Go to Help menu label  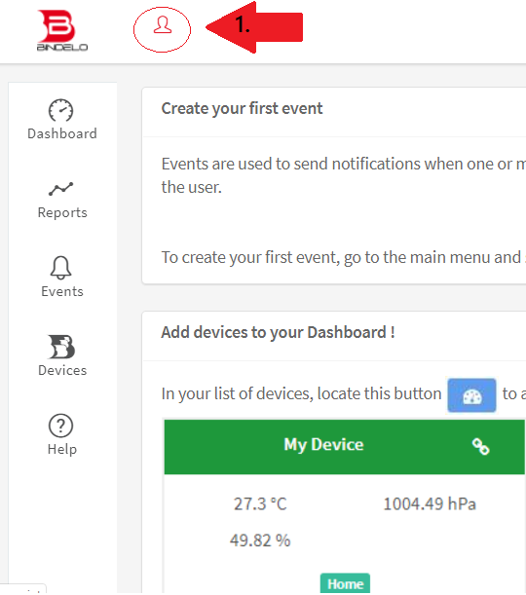(62, 449)
